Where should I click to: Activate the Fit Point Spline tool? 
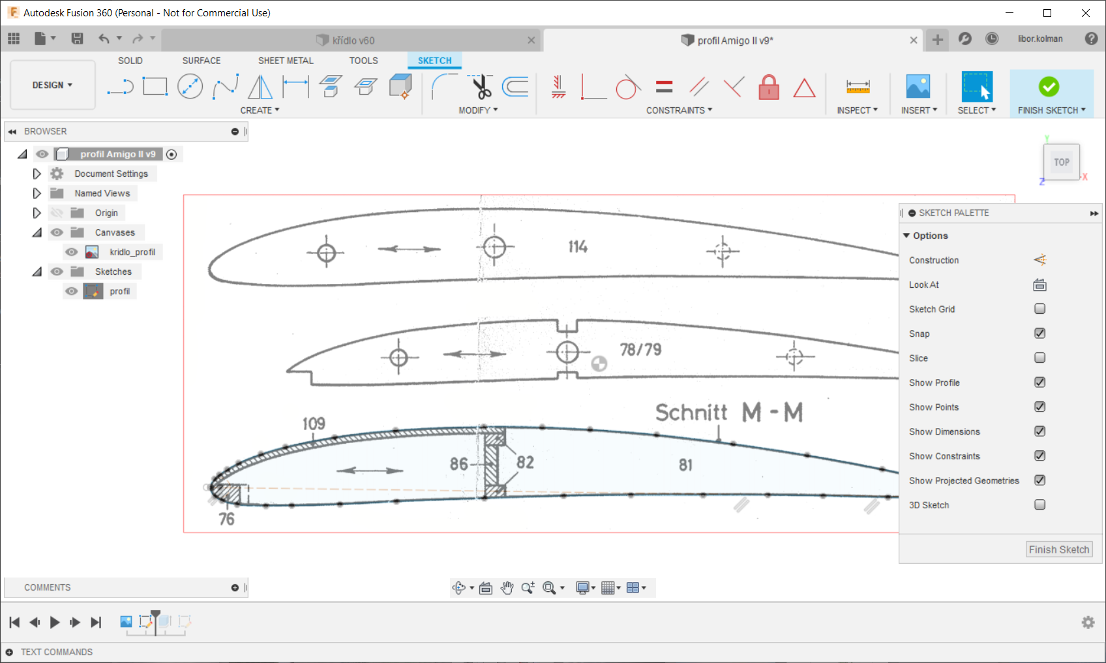pos(225,87)
